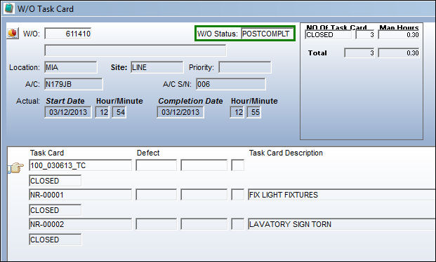Click small third Defect box in 100_030613_TC row

[x=238, y=165]
